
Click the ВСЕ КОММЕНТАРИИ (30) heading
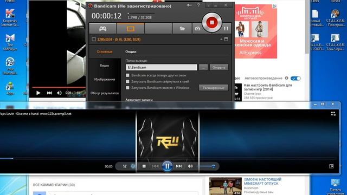pyautogui.click(x=54, y=185)
